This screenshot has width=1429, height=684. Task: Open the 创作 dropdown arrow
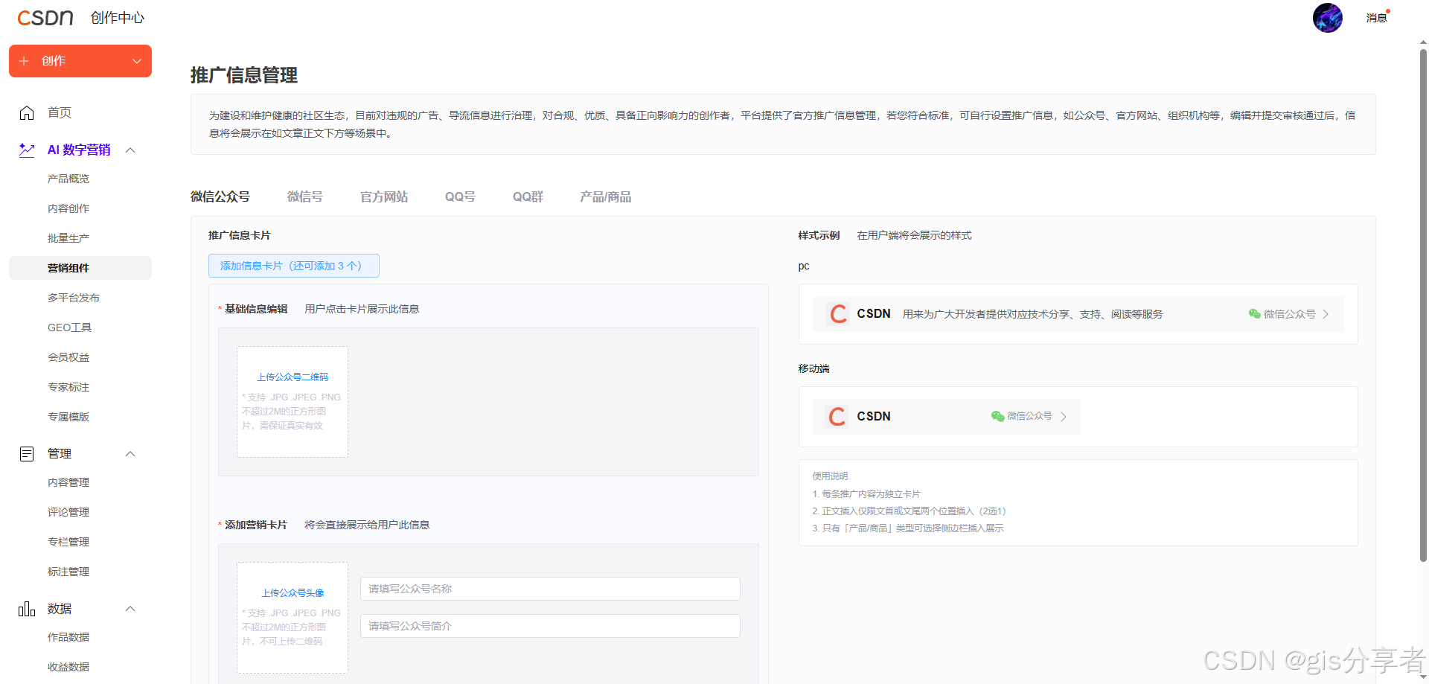136,61
